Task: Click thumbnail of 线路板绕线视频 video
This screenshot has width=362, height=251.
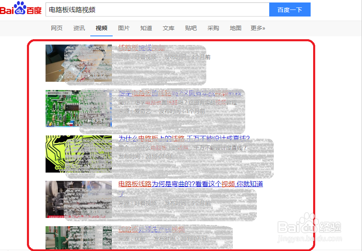Action: [79, 63]
